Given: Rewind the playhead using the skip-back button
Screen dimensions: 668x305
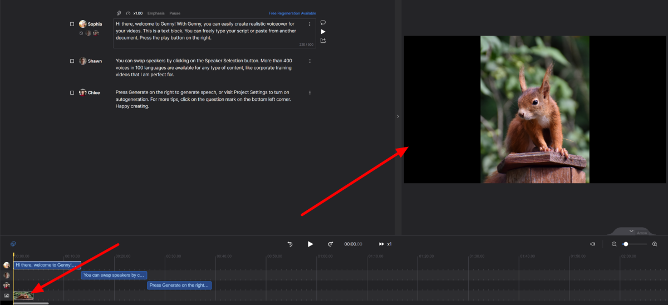Looking at the screenshot, I should [x=290, y=244].
